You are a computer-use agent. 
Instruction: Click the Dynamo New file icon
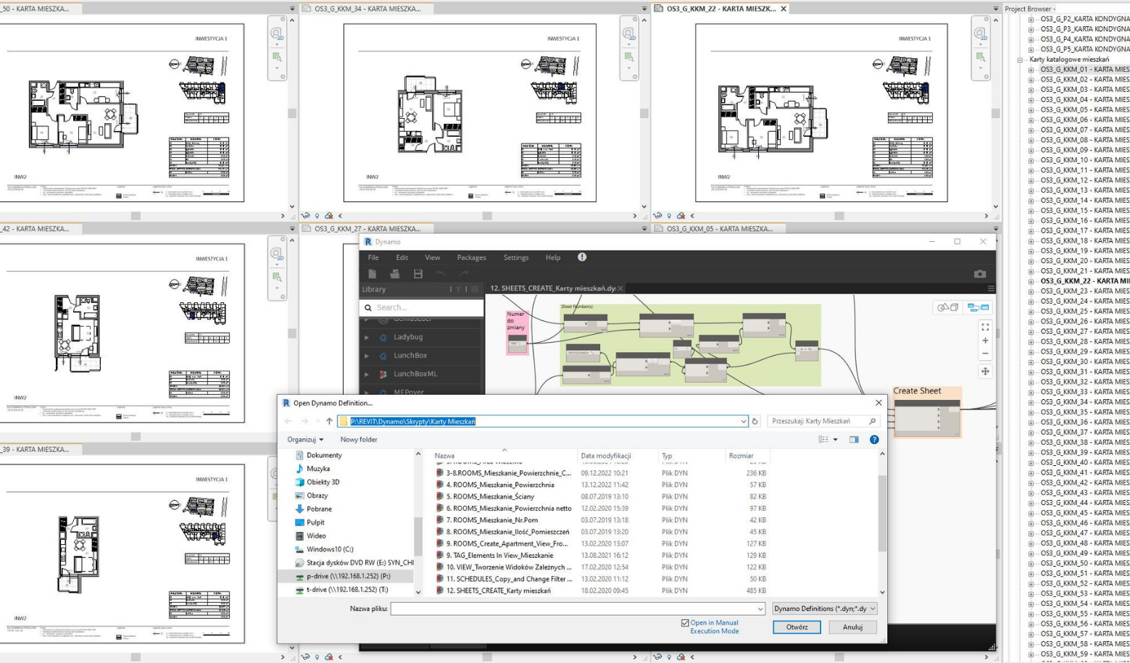[372, 274]
